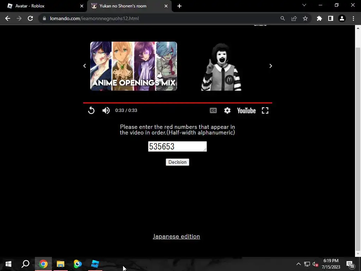Toggle the Chrome side panel
This screenshot has height=271, width=361.
click(x=331, y=18)
